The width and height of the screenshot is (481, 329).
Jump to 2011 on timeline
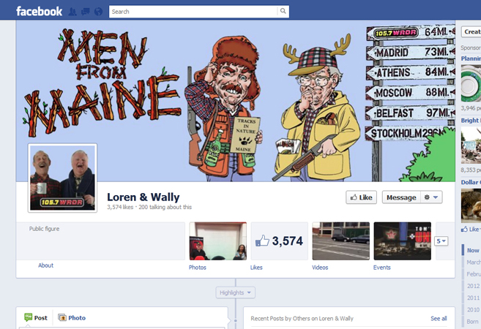coord(473,298)
